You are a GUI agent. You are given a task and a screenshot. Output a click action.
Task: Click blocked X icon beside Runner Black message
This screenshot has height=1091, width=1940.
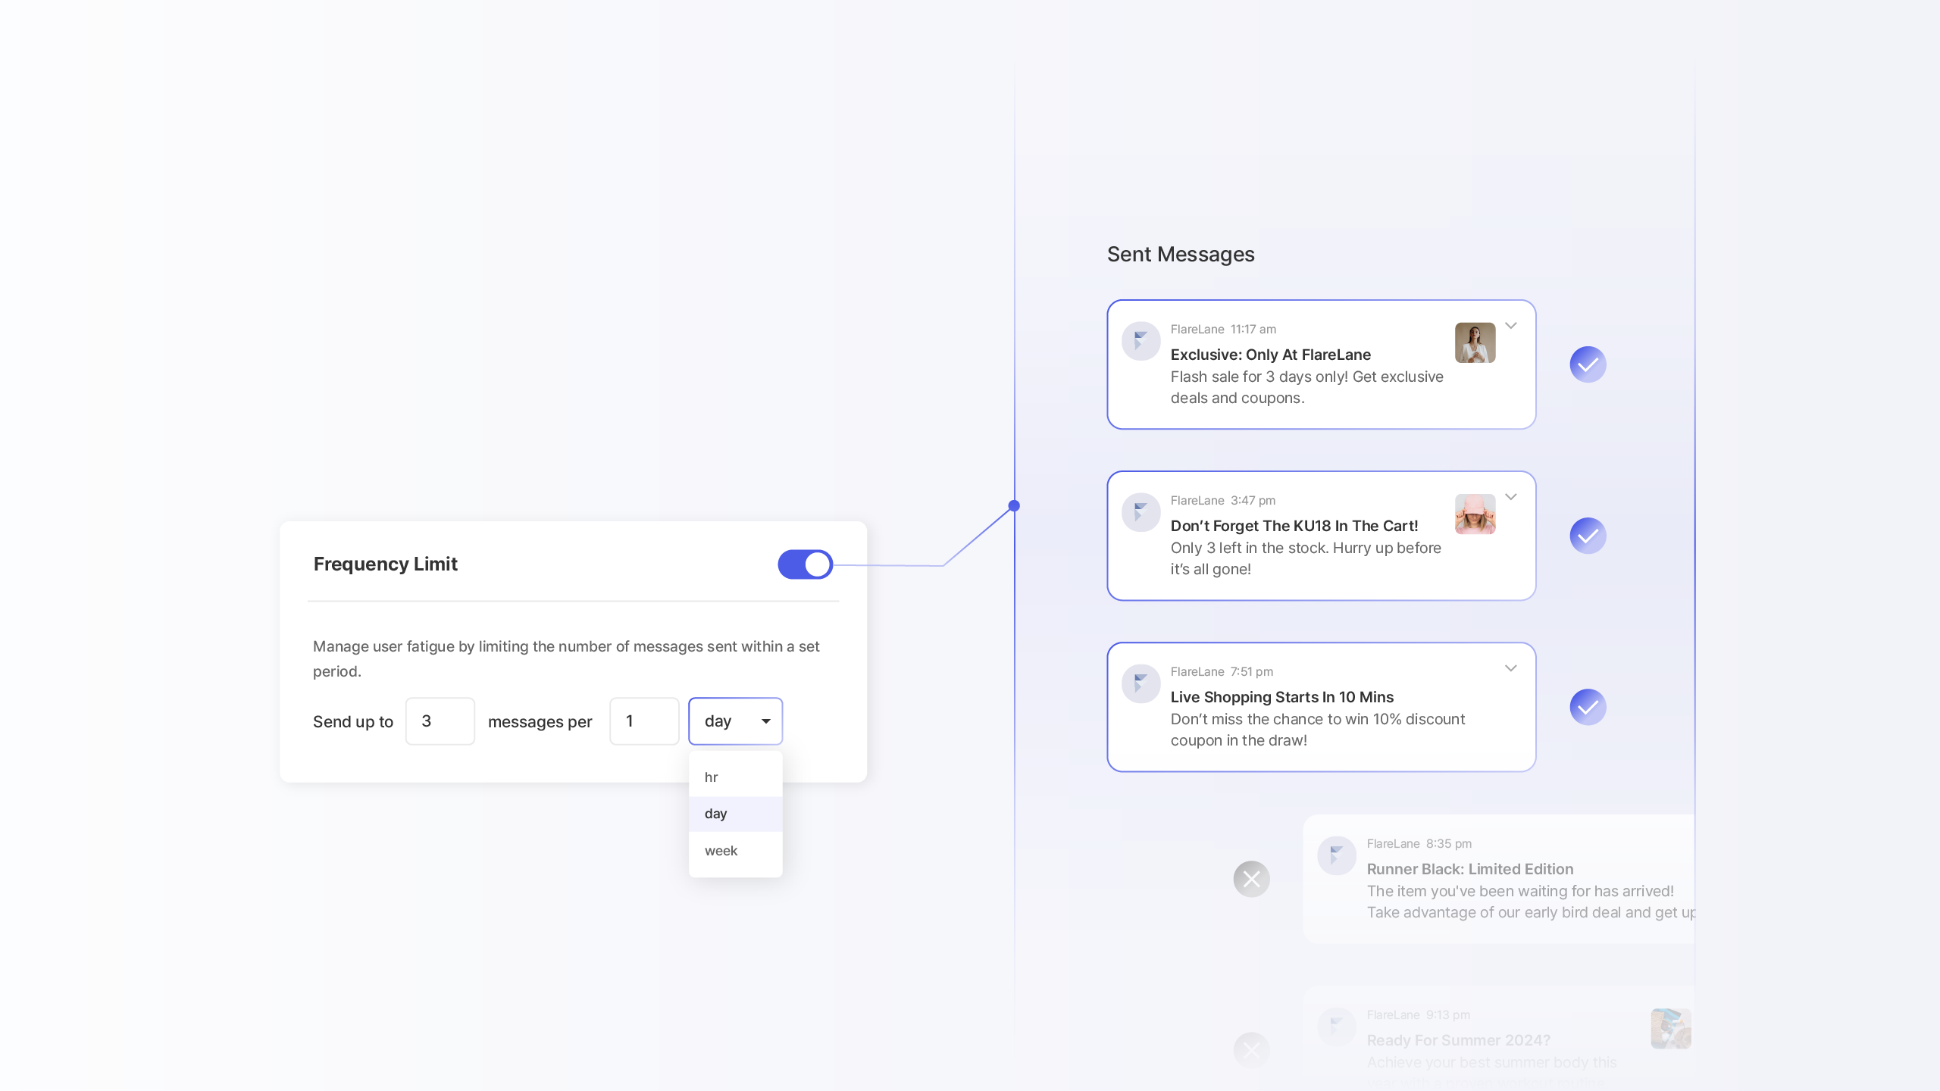1251,879
